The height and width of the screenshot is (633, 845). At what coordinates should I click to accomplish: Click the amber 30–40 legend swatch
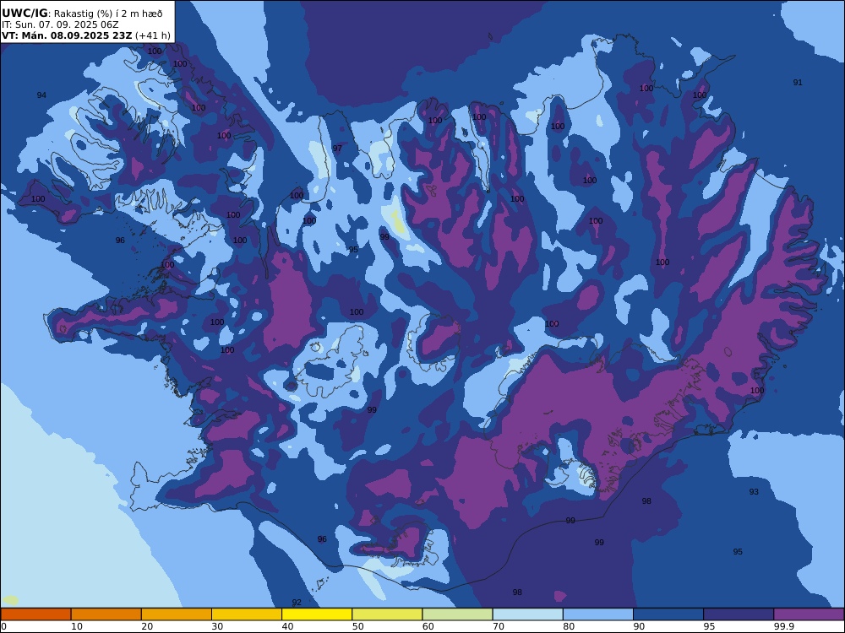[x=247, y=614]
